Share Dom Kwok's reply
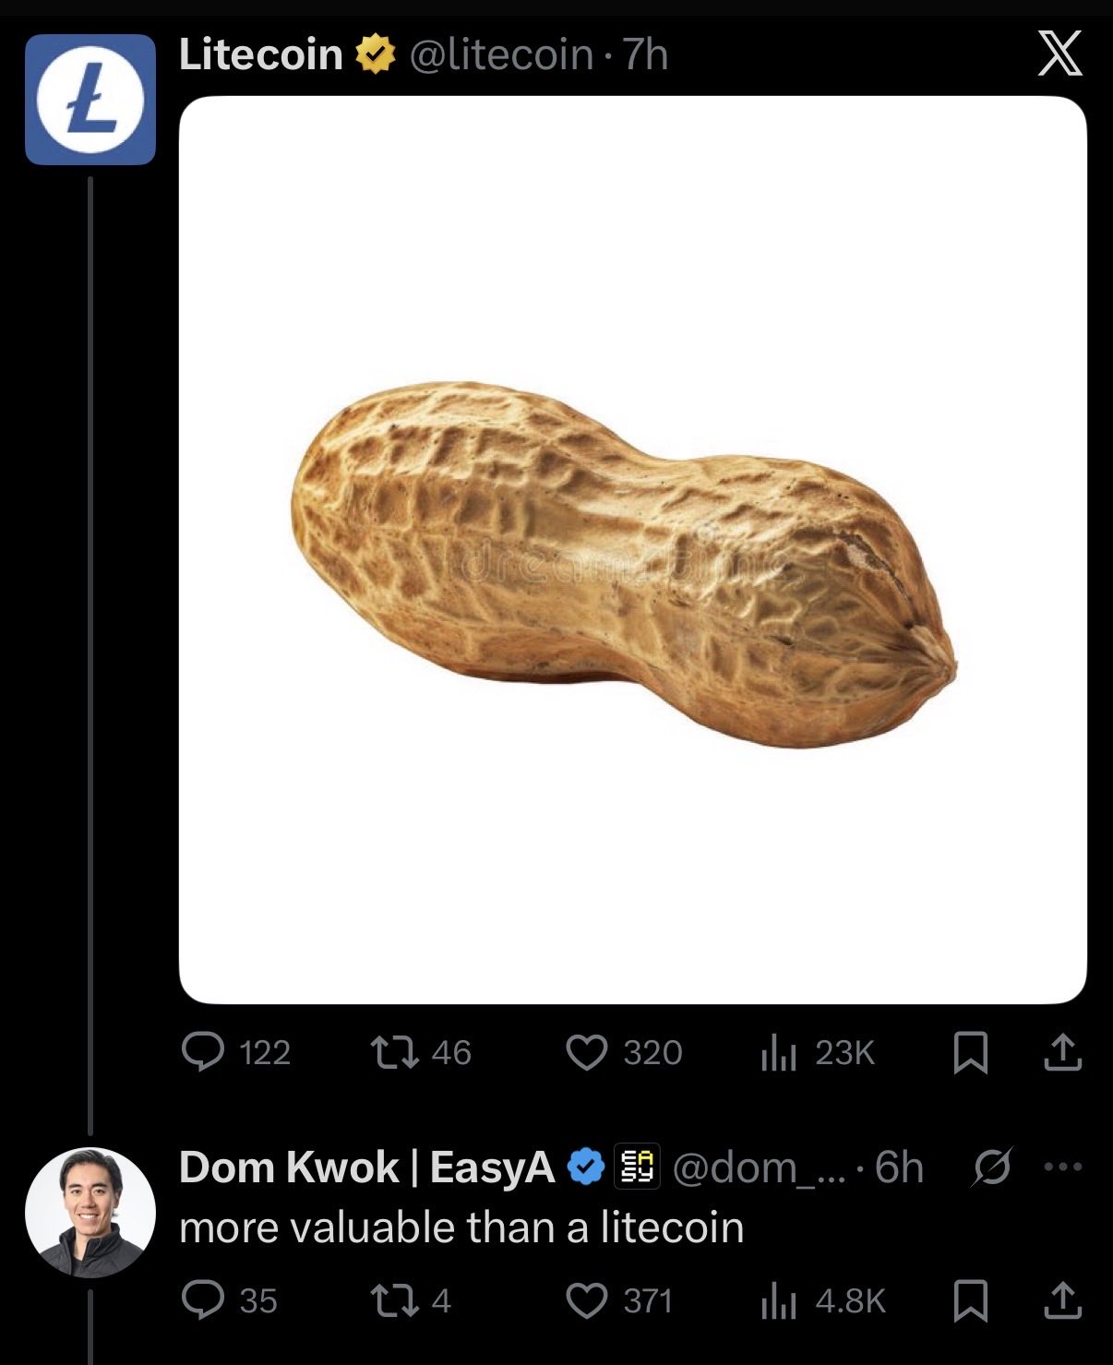The image size is (1113, 1365). tap(1062, 1300)
